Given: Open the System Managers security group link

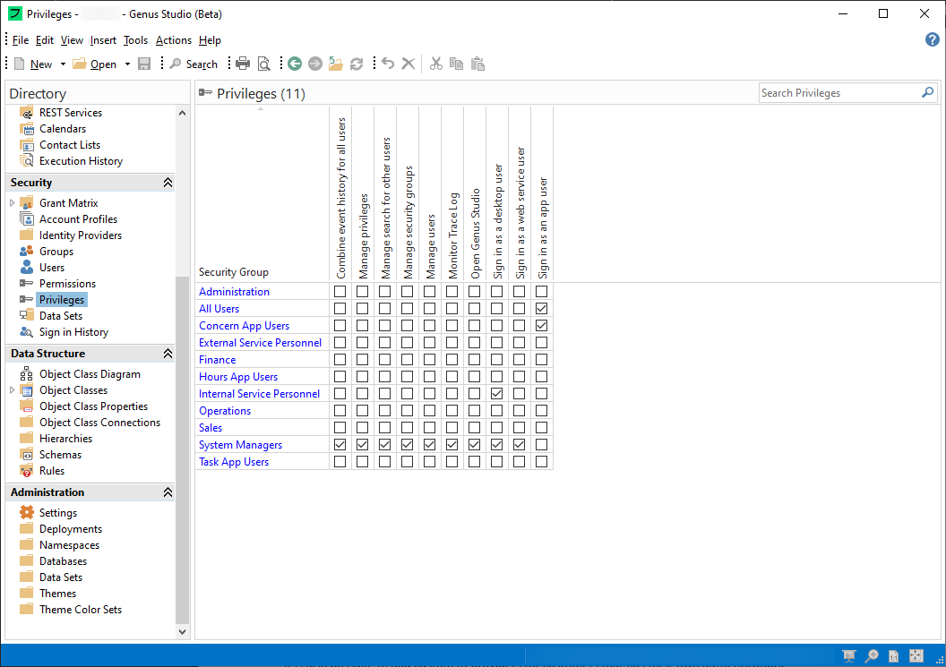Looking at the screenshot, I should click(240, 445).
